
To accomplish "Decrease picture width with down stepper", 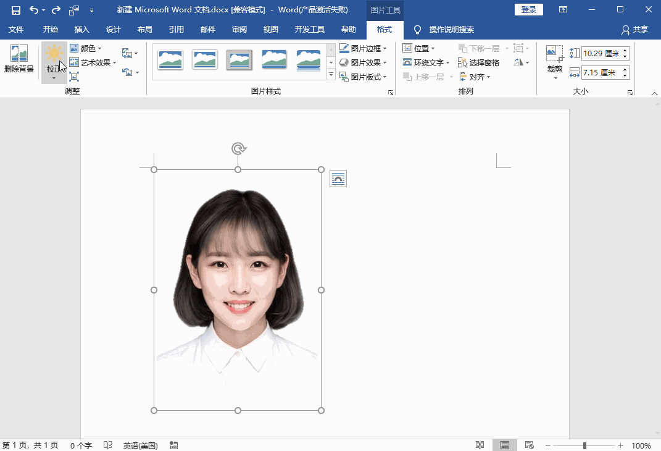I will click(625, 75).
